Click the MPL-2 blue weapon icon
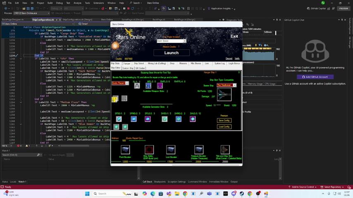This screenshot has width=353, height=198. [148, 86]
